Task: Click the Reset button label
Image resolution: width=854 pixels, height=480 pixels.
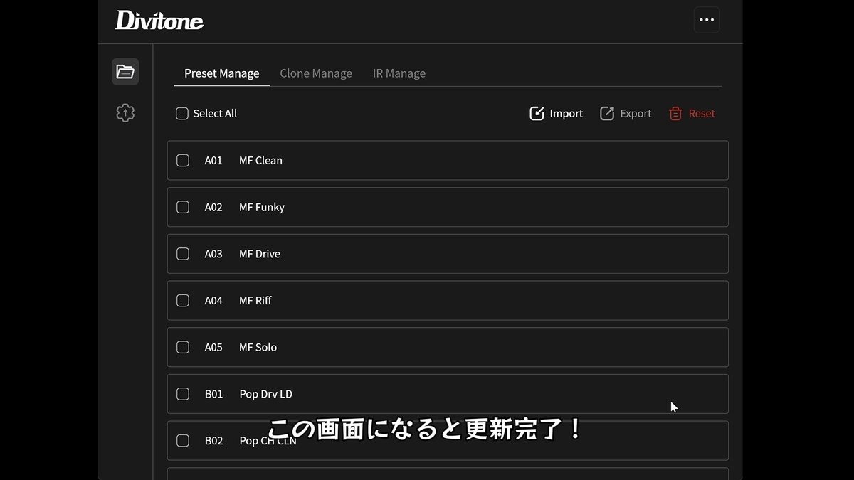Action: click(x=702, y=113)
